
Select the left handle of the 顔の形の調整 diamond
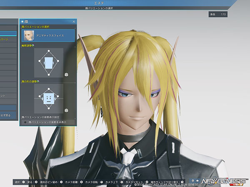[40, 96]
